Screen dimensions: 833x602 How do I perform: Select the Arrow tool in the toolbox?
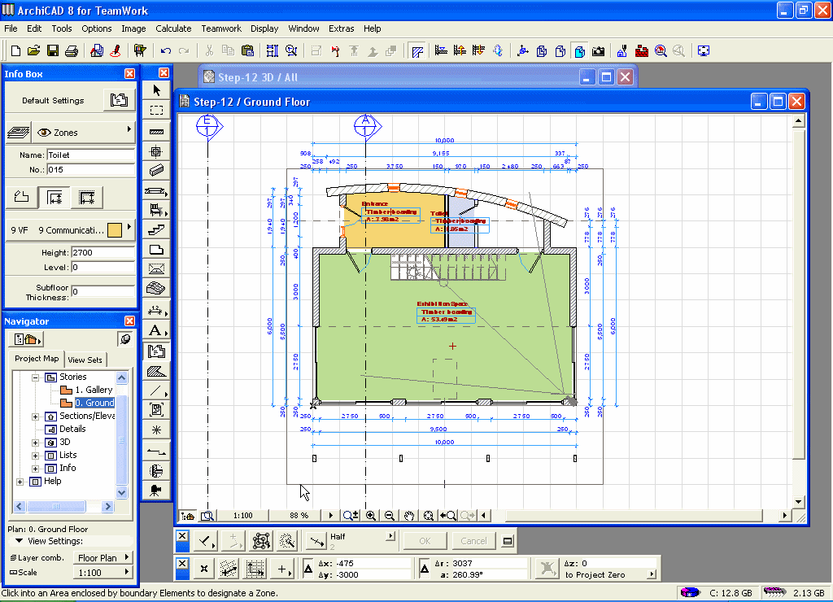(x=156, y=90)
